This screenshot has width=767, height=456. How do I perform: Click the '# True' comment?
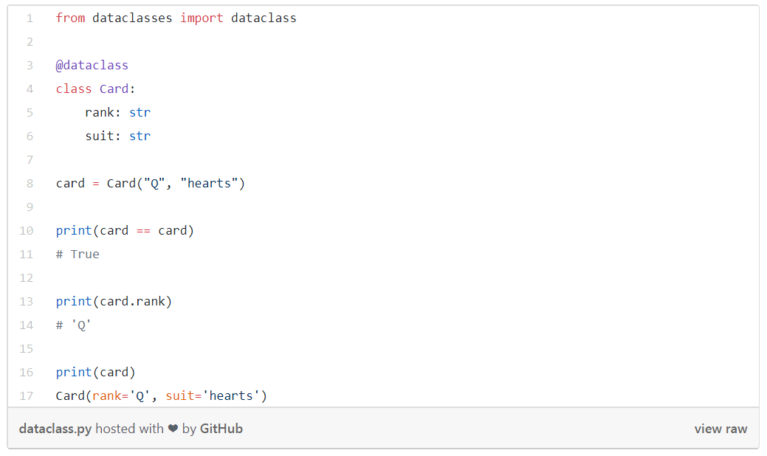click(x=78, y=254)
